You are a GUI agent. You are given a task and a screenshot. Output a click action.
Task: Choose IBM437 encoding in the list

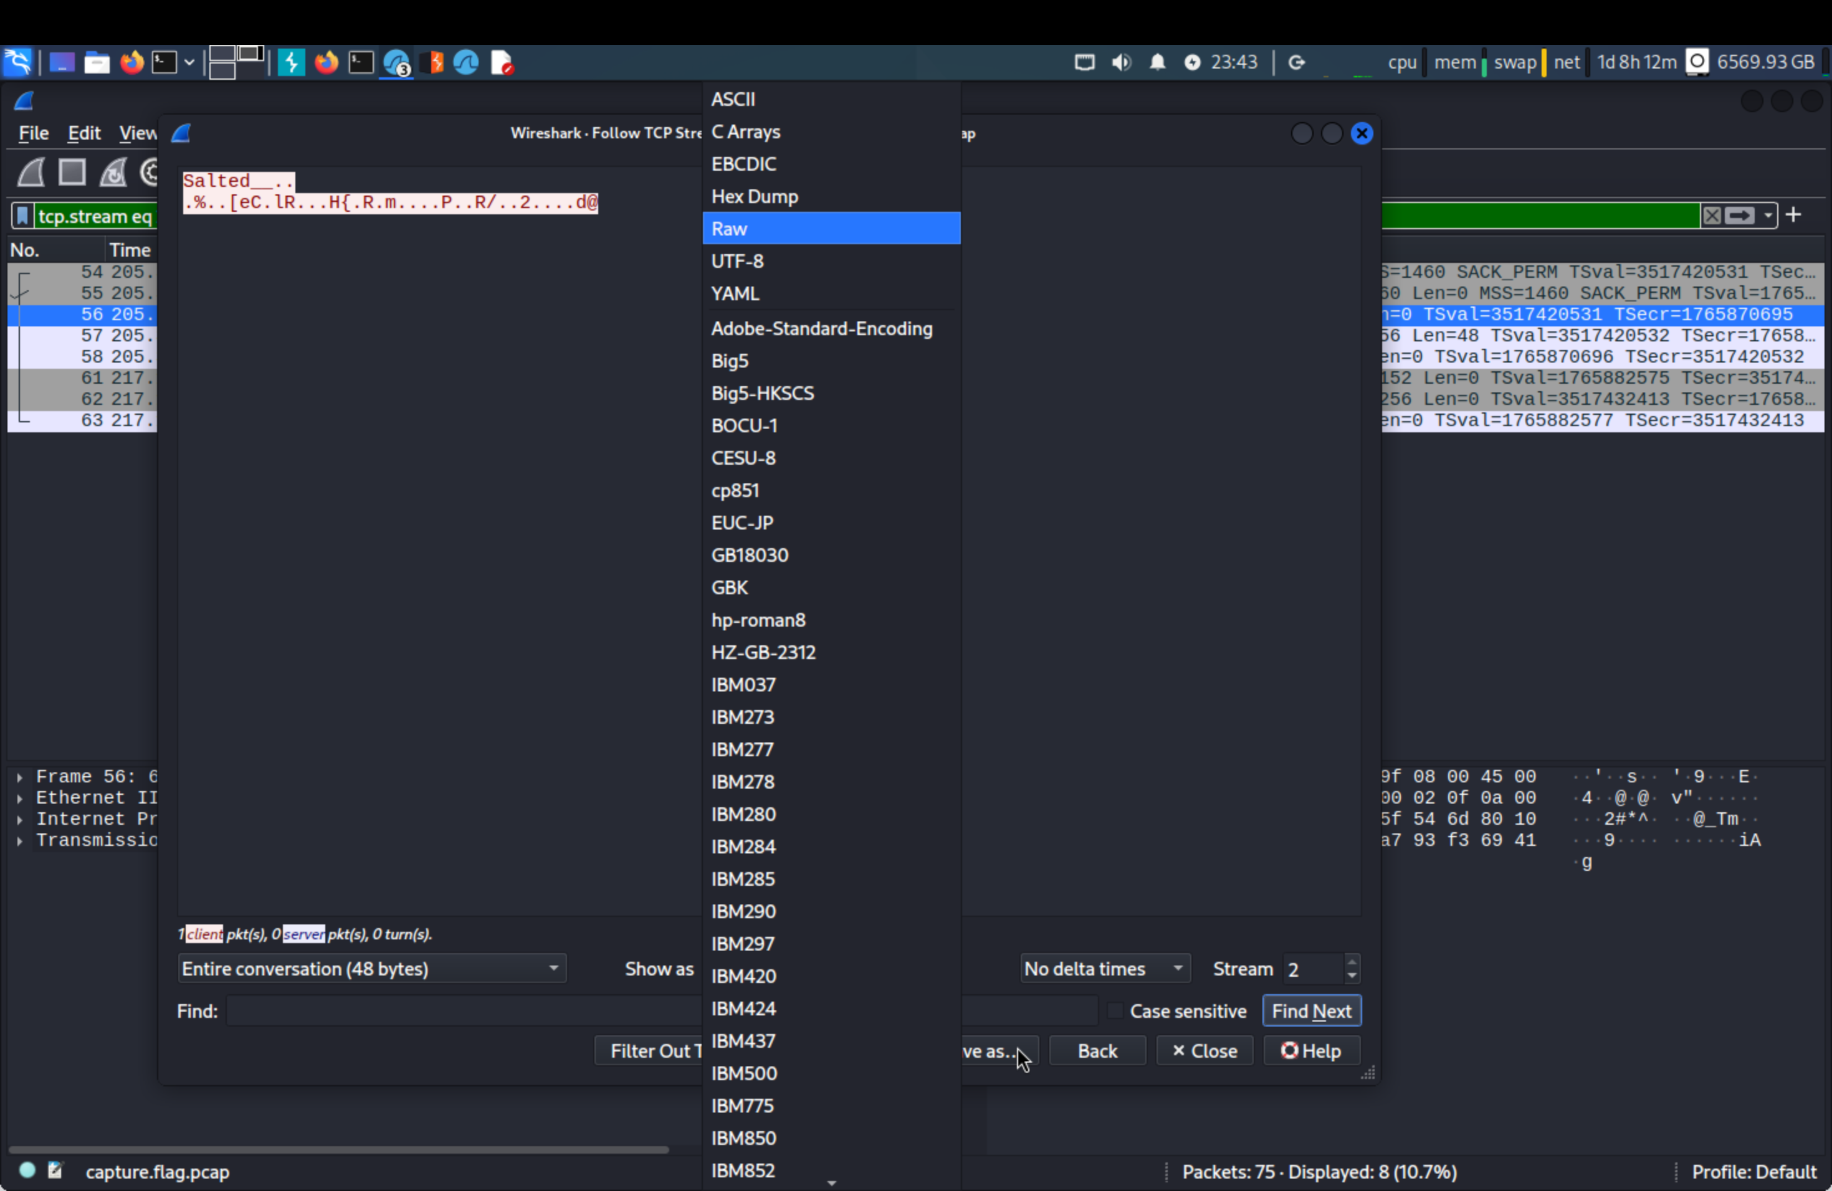click(x=831, y=1041)
